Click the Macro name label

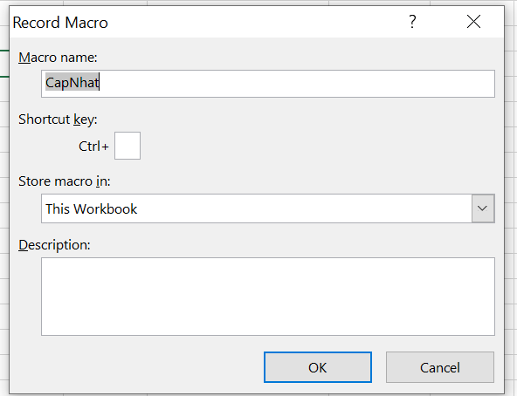pos(58,58)
